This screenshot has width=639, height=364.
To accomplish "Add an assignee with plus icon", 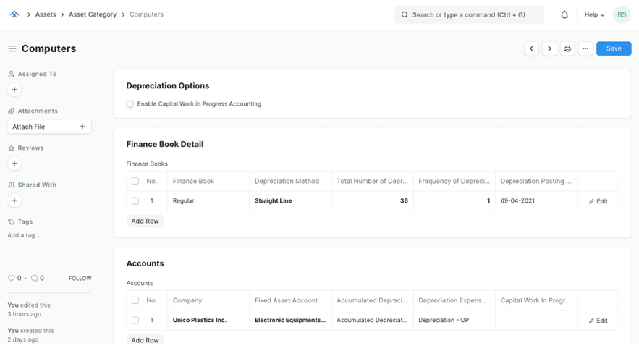I will click(x=14, y=90).
